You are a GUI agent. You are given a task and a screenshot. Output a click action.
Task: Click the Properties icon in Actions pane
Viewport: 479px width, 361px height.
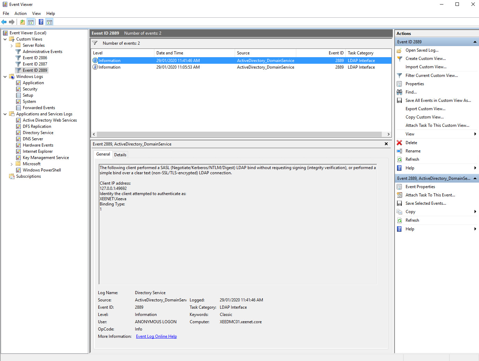pyautogui.click(x=399, y=84)
